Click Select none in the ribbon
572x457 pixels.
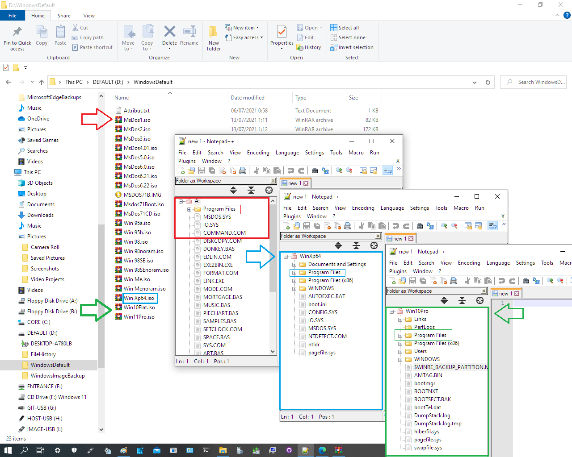pyautogui.click(x=348, y=37)
